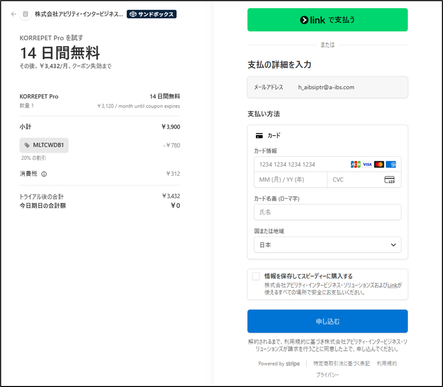Pay with the green Link button
The height and width of the screenshot is (387, 443).
click(x=327, y=20)
